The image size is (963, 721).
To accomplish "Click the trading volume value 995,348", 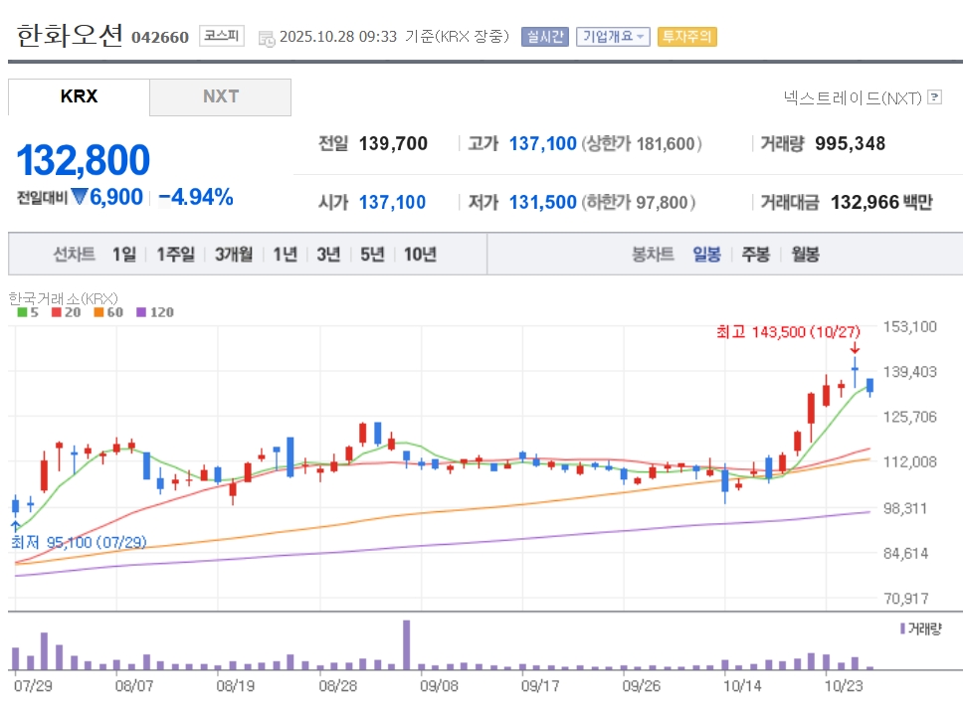I will click(850, 144).
